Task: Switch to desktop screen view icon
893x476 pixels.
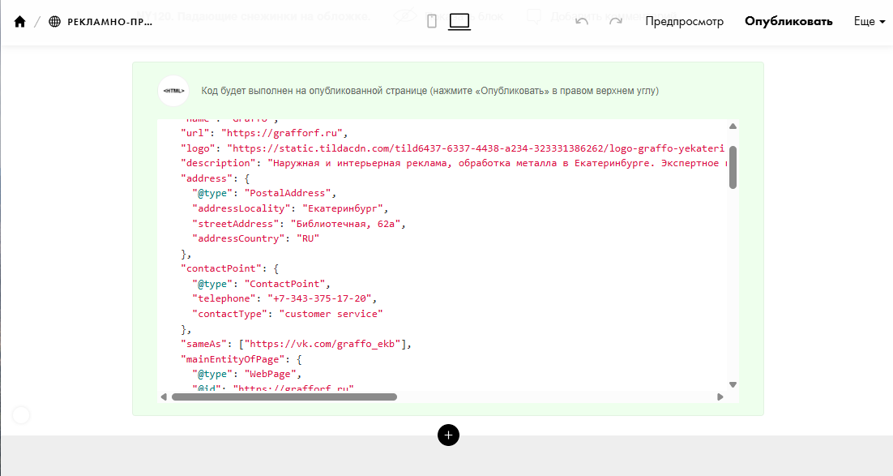Action: click(x=459, y=22)
